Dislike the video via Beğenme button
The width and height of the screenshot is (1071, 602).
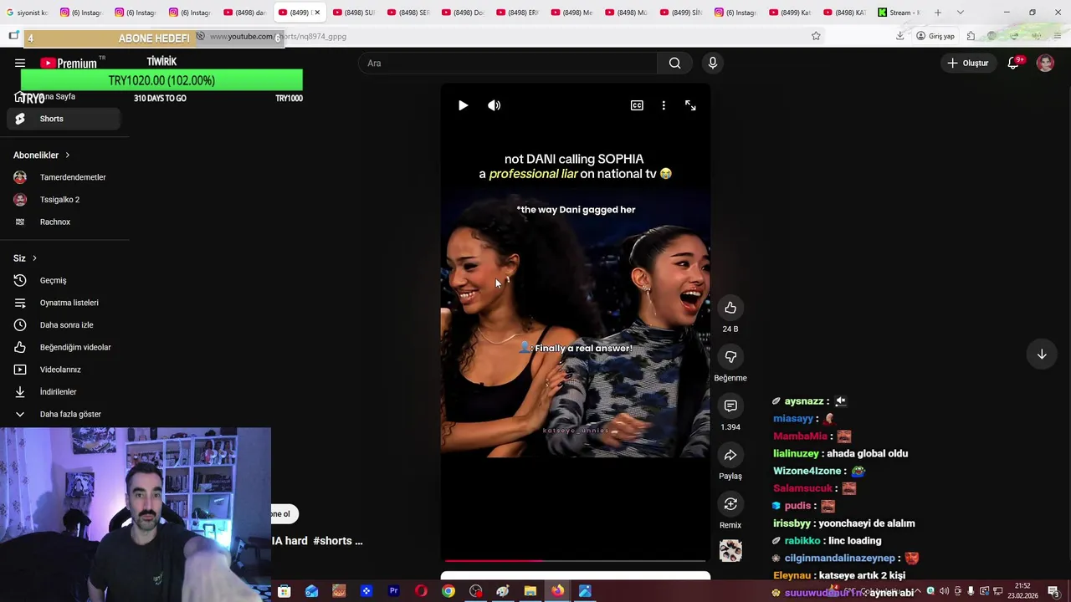[730, 357]
